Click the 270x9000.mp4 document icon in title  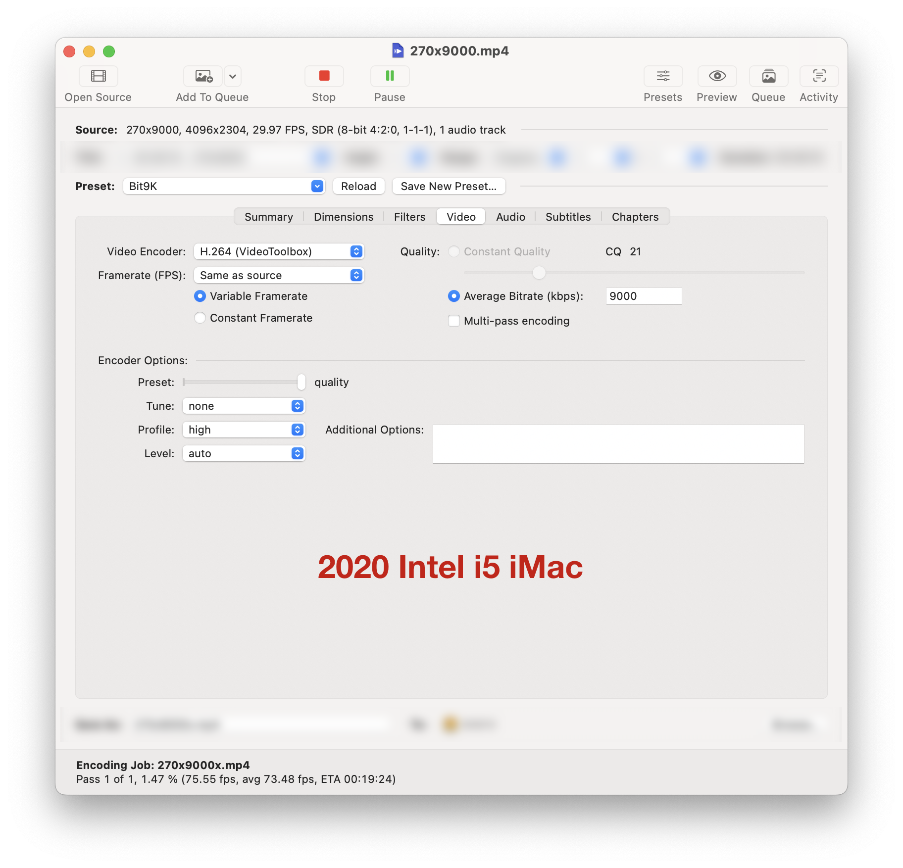click(x=398, y=50)
